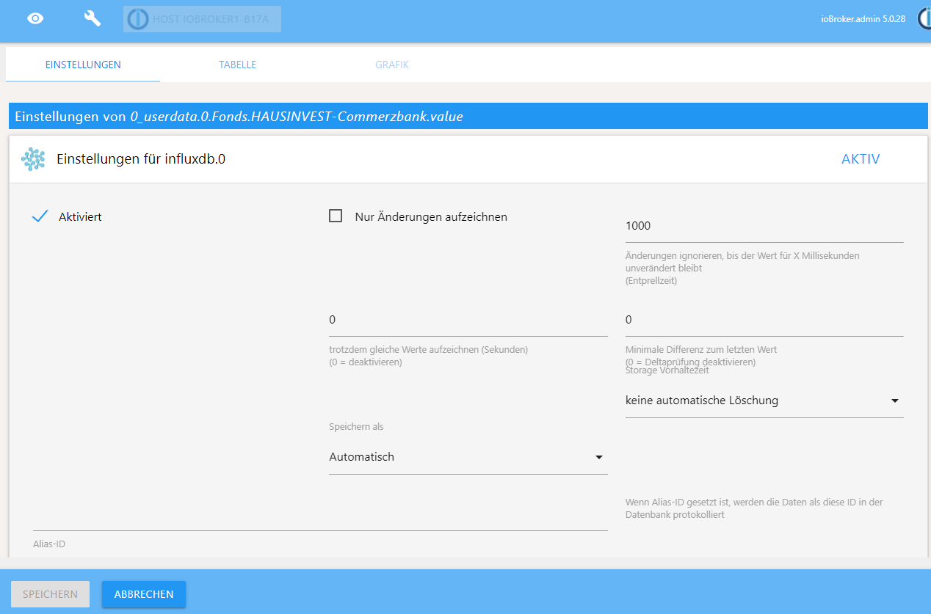931x614 pixels.
Task: Switch to the Tabelle tab
Action: tap(237, 65)
